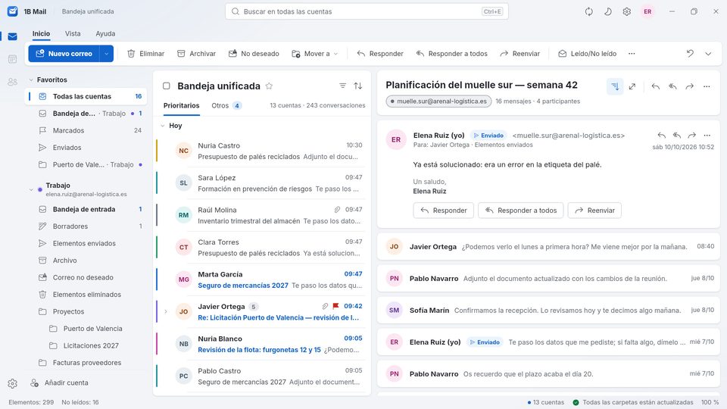Toggle dark mode moon icon

click(608, 11)
